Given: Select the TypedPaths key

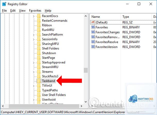Looking at the screenshot, I should point(50,90).
